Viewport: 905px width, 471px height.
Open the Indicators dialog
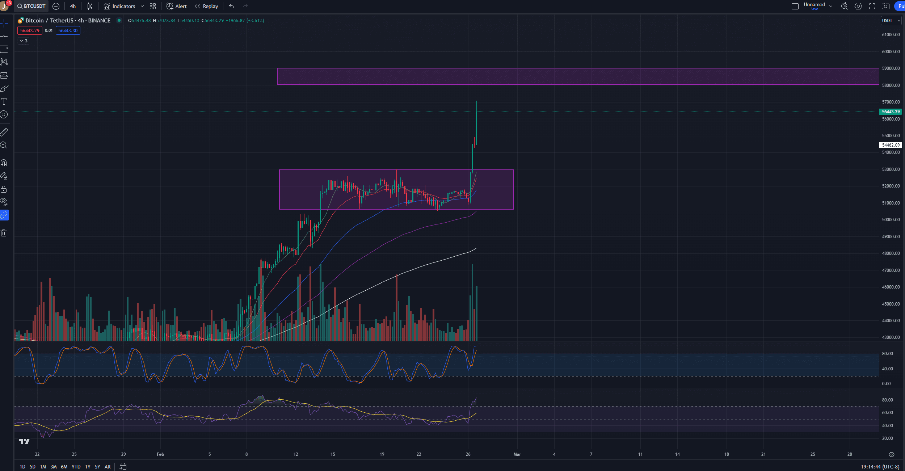tap(119, 6)
